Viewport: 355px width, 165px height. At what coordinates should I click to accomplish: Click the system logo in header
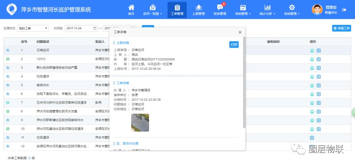(x=12, y=10)
